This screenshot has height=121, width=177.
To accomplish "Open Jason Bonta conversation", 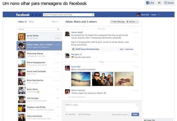I will coord(39,37).
